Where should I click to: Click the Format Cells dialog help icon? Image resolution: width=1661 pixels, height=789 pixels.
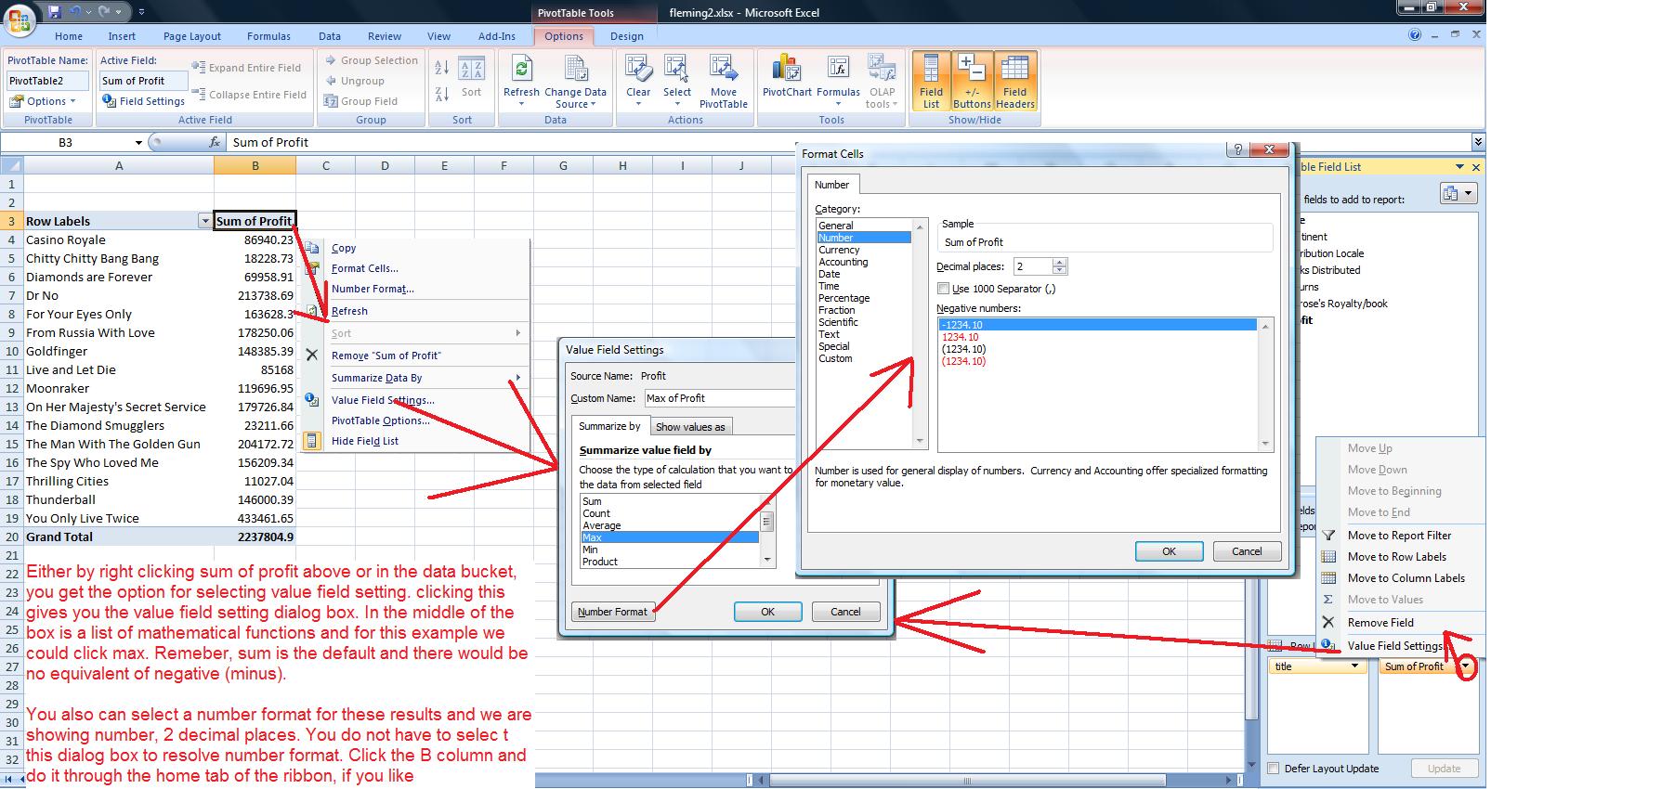coord(1236,149)
